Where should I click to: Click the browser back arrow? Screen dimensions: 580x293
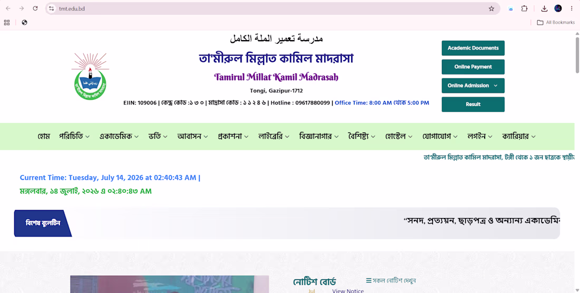pyautogui.click(x=8, y=8)
